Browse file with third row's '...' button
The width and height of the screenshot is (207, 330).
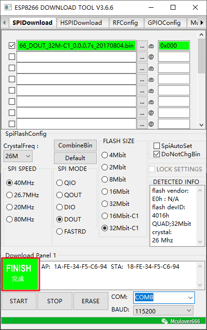(142, 68)
